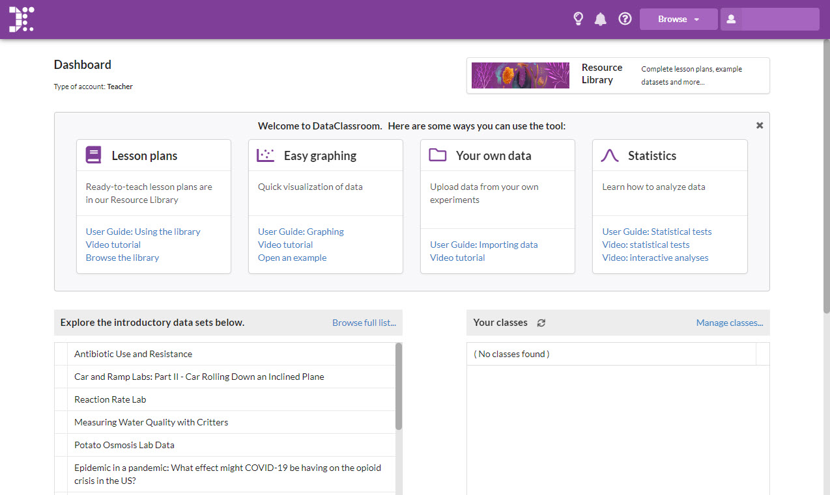Viewport: 830px width, 495px height.
Task: Open the notifications bell icon
Action: coord(601,20)
